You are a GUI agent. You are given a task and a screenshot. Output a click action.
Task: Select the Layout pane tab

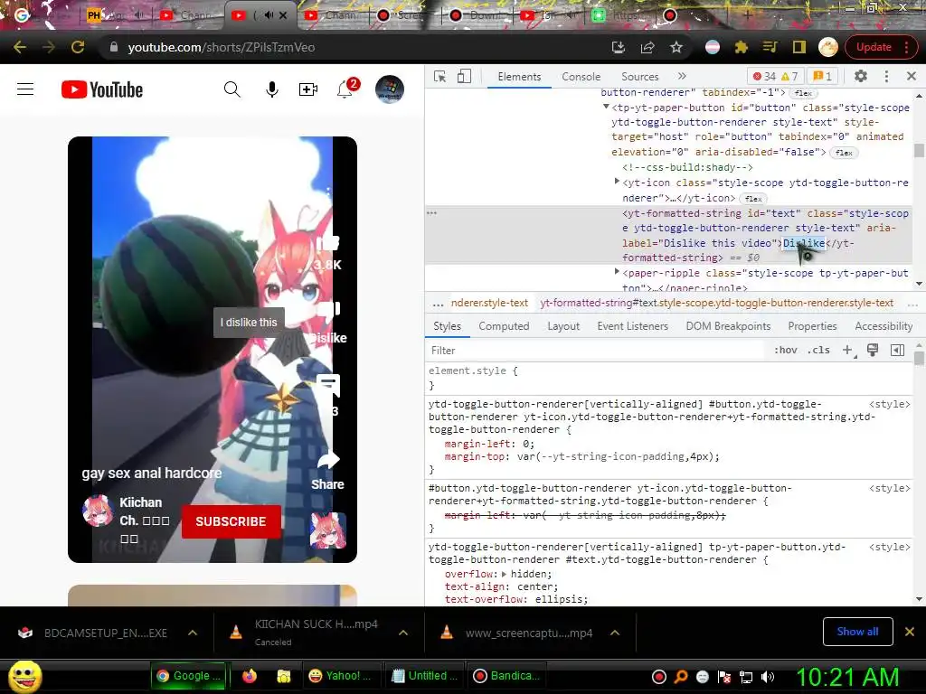563,326
